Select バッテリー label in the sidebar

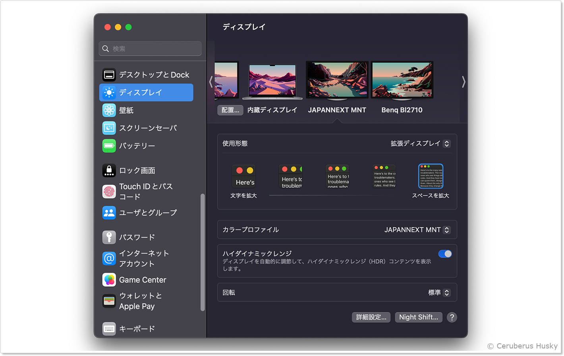tap(137, 146)
